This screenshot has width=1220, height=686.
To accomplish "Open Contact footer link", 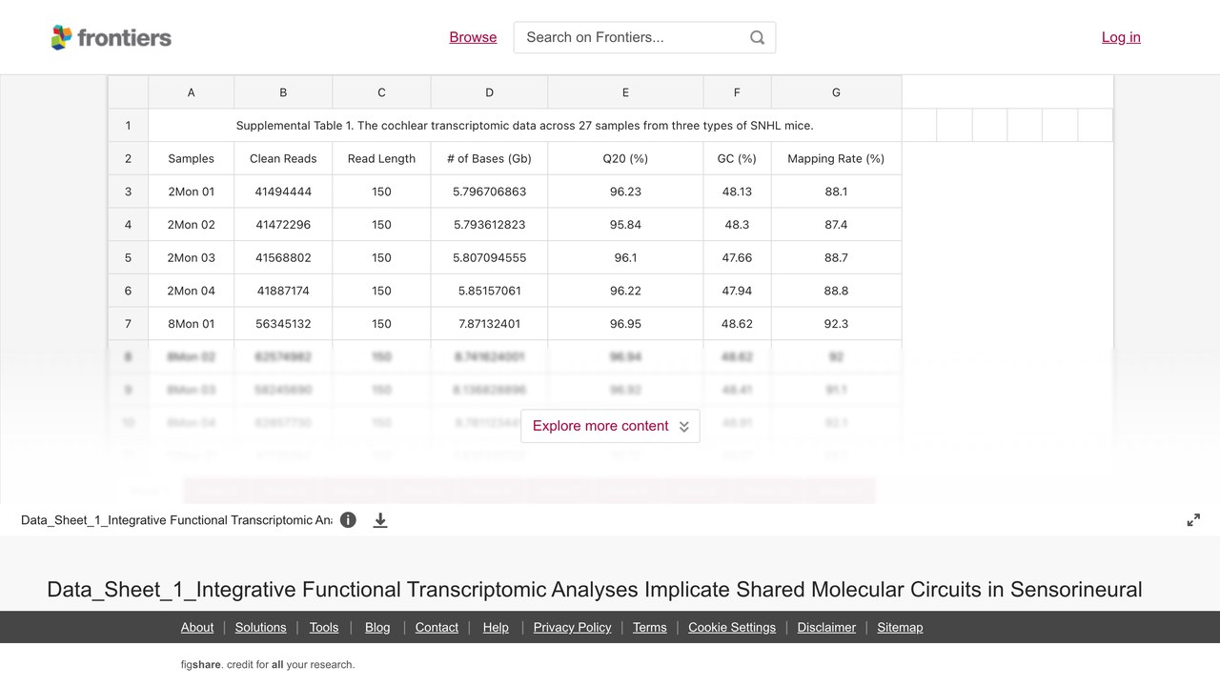I will pos(437,627).
